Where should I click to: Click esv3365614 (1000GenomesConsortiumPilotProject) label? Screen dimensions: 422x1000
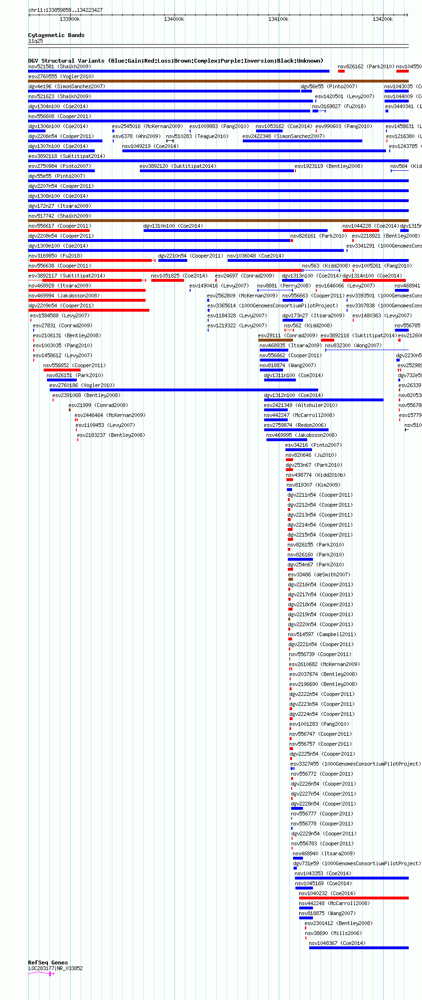click(x=273, y=306)
